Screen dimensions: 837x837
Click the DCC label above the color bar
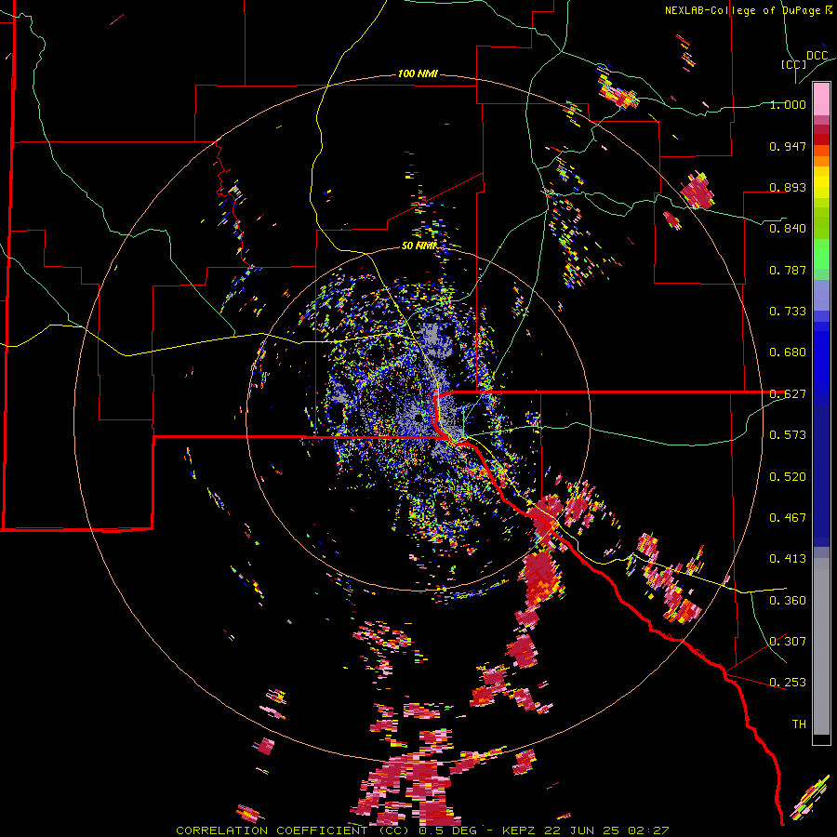coord(817,56)
